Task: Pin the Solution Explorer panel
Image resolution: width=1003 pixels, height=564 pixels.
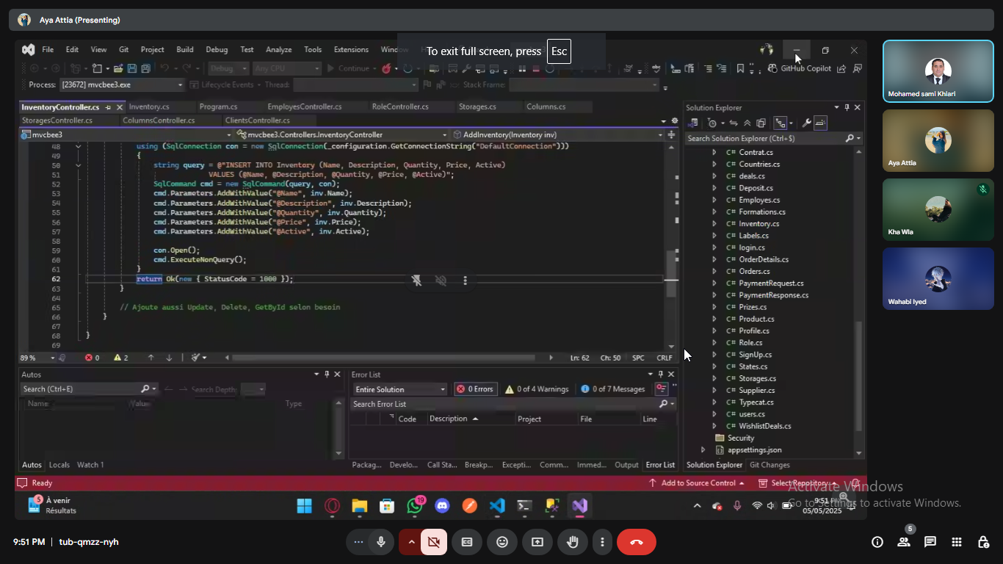Action: pos(847,107)
